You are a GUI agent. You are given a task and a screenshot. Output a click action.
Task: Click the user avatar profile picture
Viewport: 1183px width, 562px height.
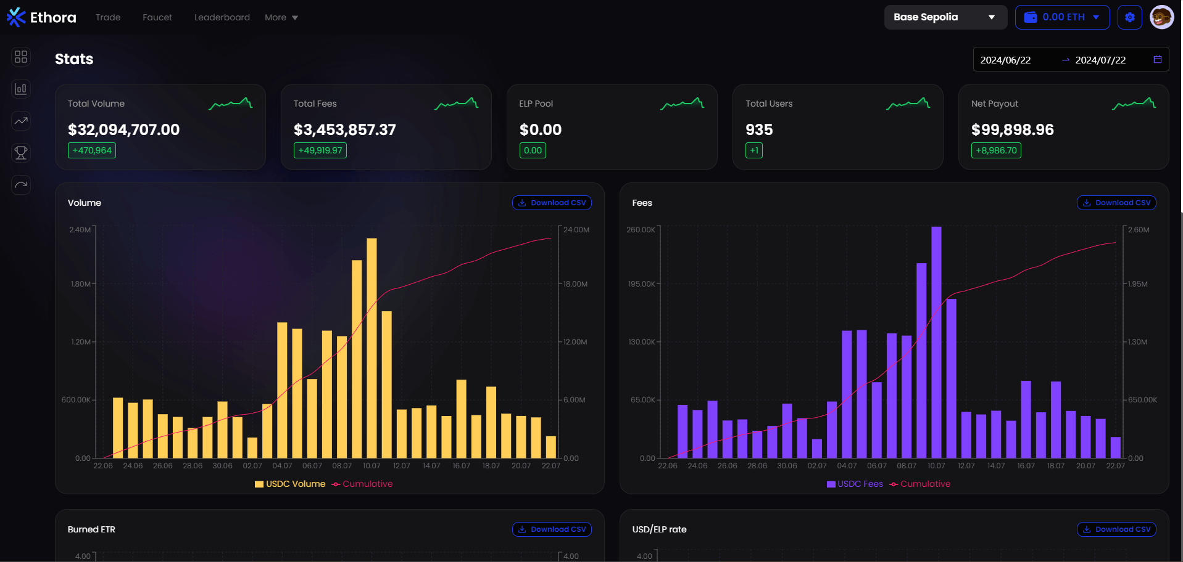1161,17
